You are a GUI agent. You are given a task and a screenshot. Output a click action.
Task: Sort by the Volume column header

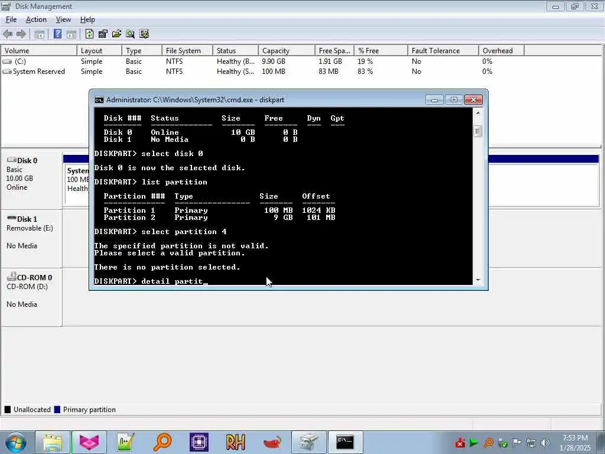point(39,51)
